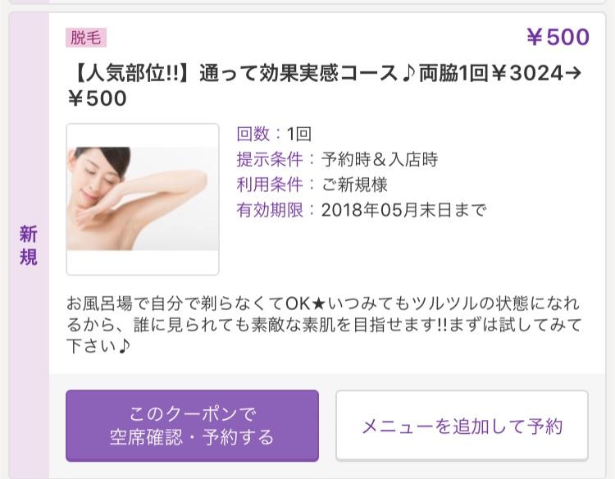The height and width of the screenshot is (479, 615).
Task: Open the woman's underarm coupon thumbnail
Action: [143, 199]
